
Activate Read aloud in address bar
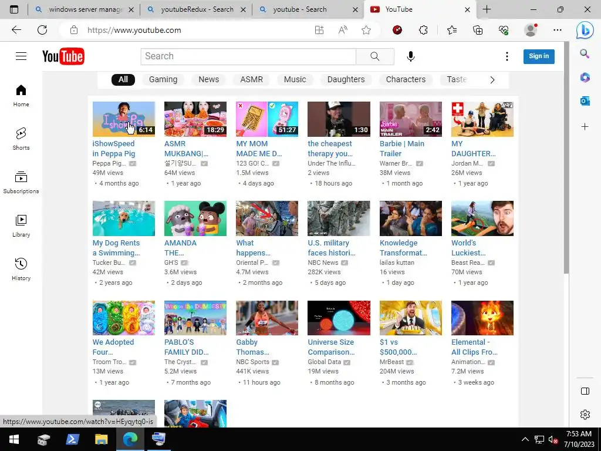point(343,30)
